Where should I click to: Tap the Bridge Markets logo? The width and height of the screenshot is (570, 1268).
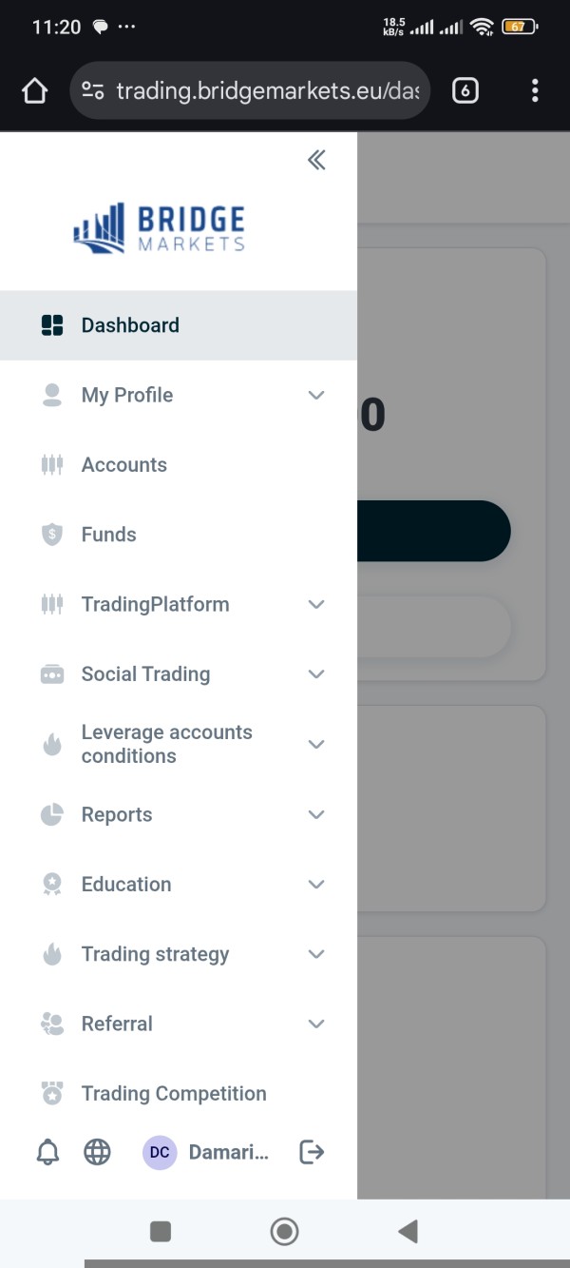click(x=160, y=228)
